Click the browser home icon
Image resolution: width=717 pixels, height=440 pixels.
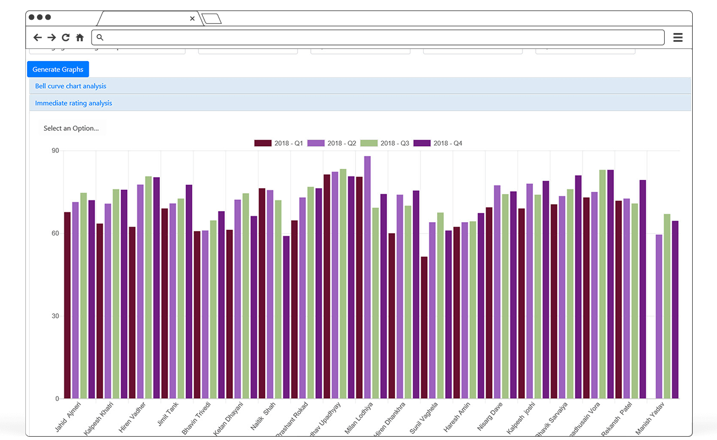point(79,37)
